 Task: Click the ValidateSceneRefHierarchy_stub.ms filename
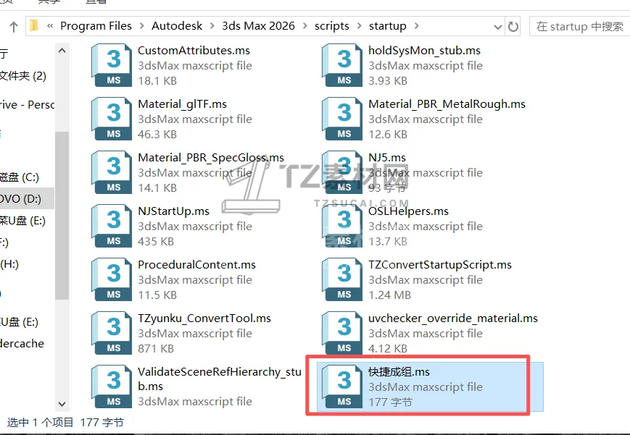click(220, 379)
